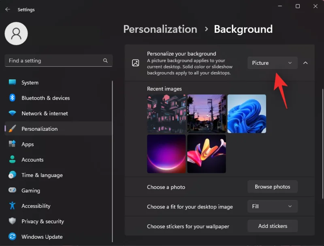Select the blue ribbon wallpaper thumbnail

pos(246,114)
